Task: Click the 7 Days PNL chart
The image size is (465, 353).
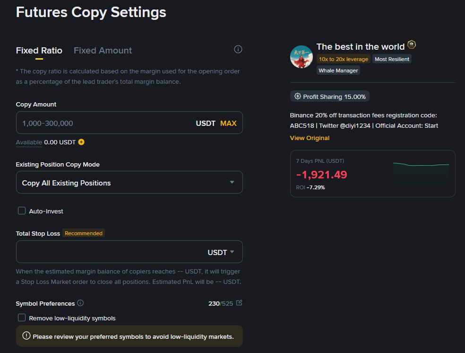Action: pyautogui.click(x=420, y=173)
